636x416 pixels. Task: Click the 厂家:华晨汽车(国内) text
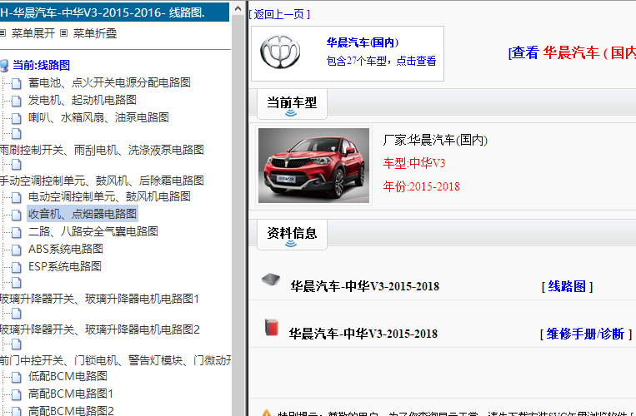[435, 140]
